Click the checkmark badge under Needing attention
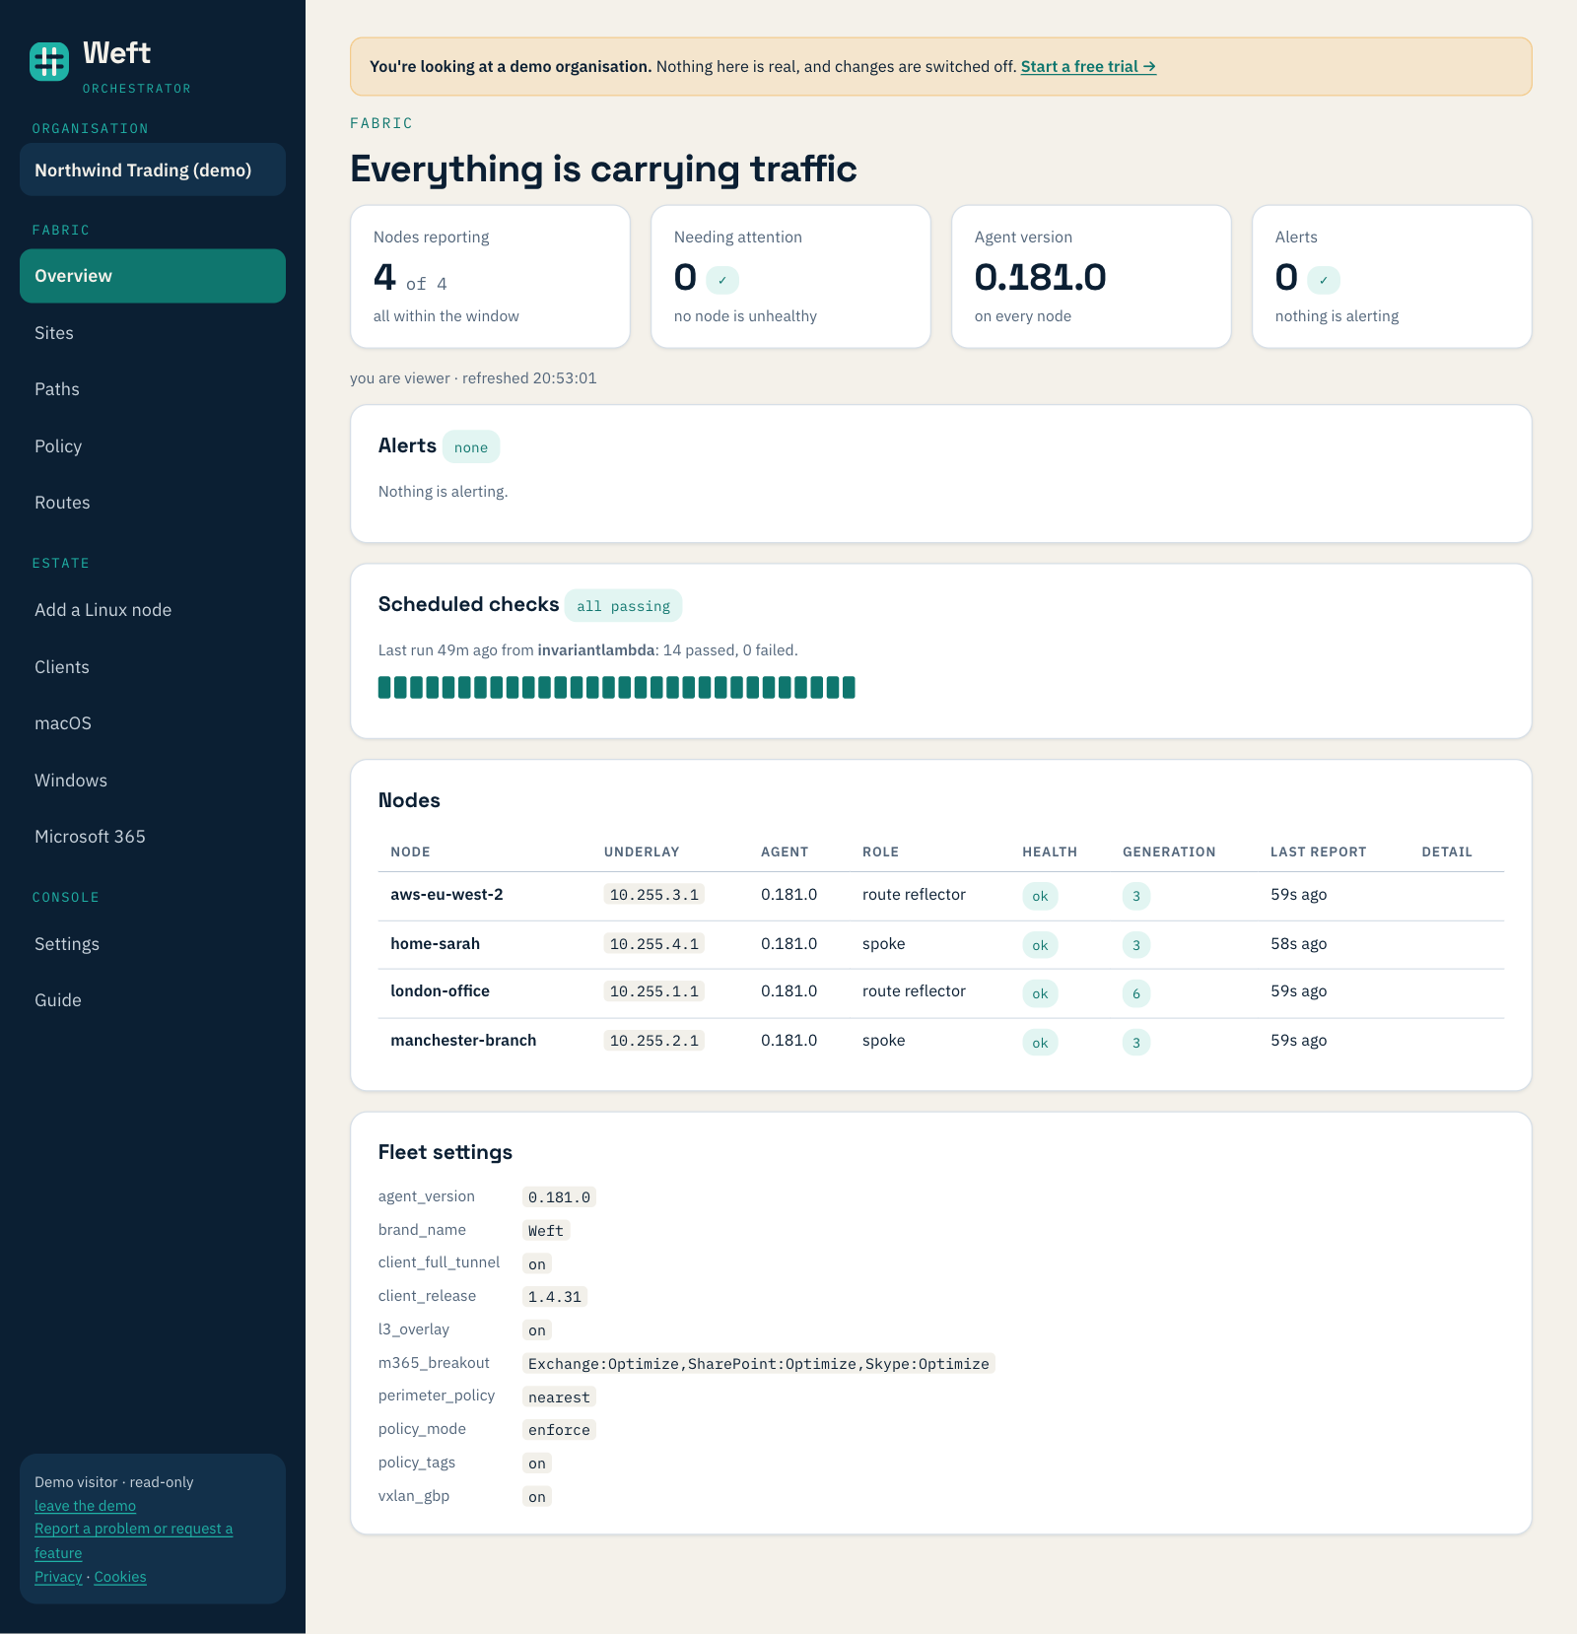 pos(722,280)
